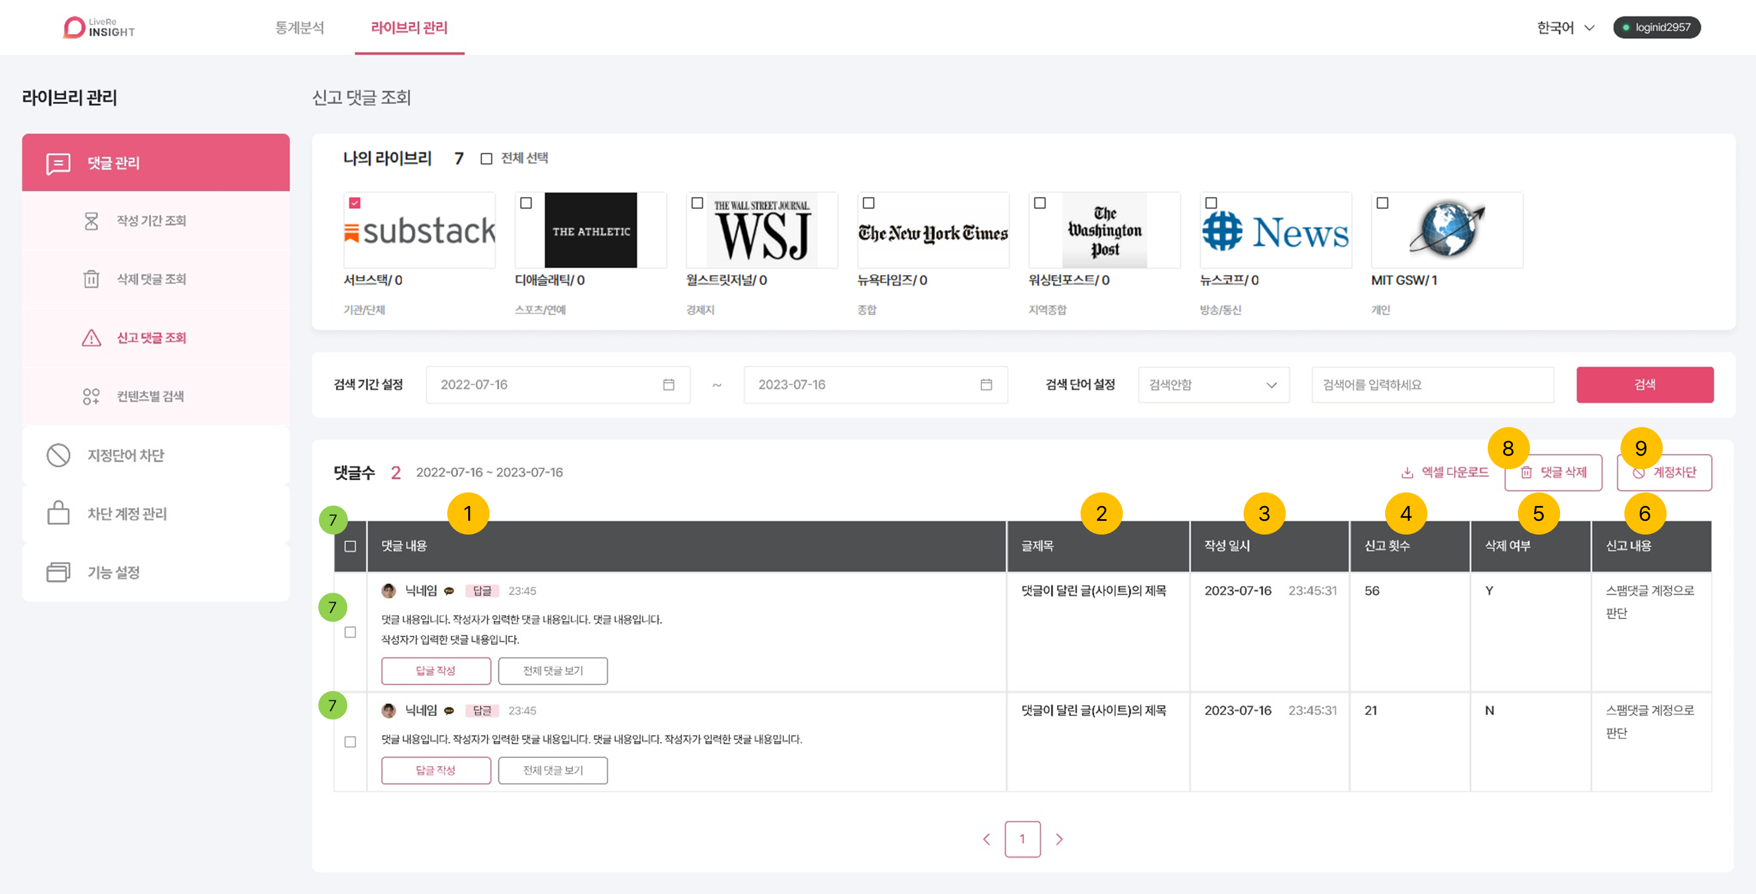Image resolution: width=1756 pixels, height=894 pixels.
Task: Select all comments via header checkbox
Action: point(350,546)
